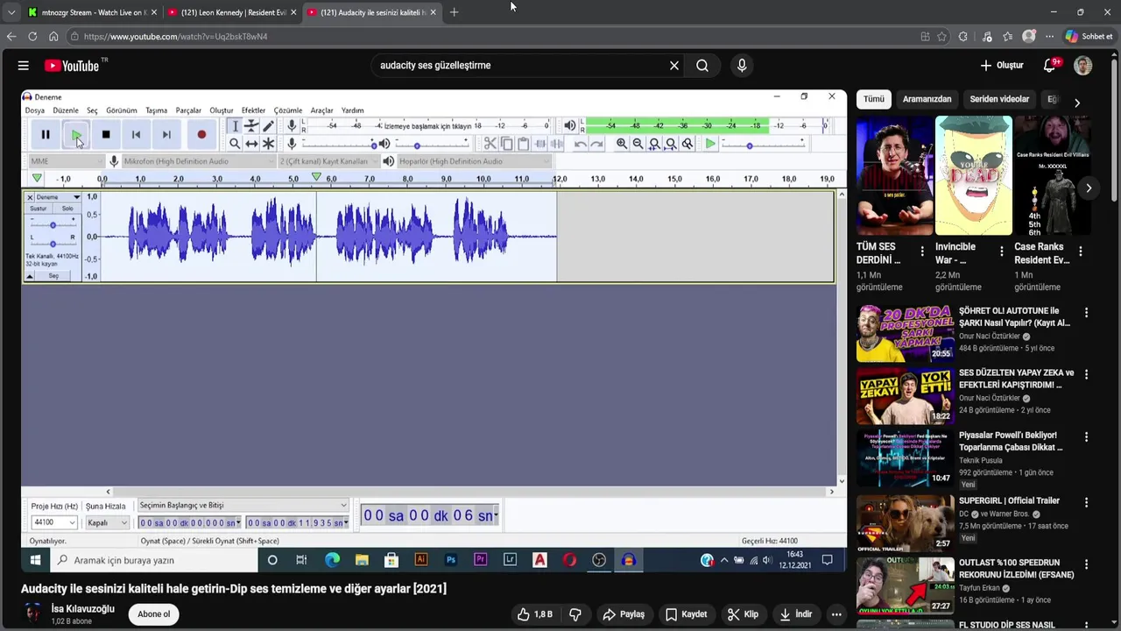
Task: Click the İndir download button
Action: 797,614
